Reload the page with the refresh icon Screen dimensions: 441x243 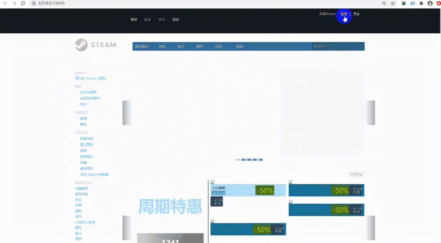point(23,3)
